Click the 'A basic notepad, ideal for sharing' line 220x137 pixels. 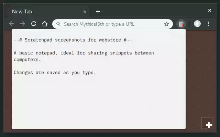point(84,53)
